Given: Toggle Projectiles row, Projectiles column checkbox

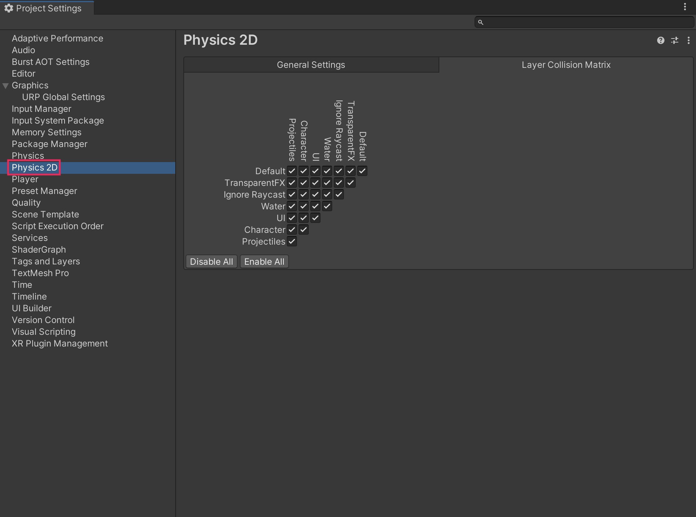Looking at the screenshot, I should 292,241.
